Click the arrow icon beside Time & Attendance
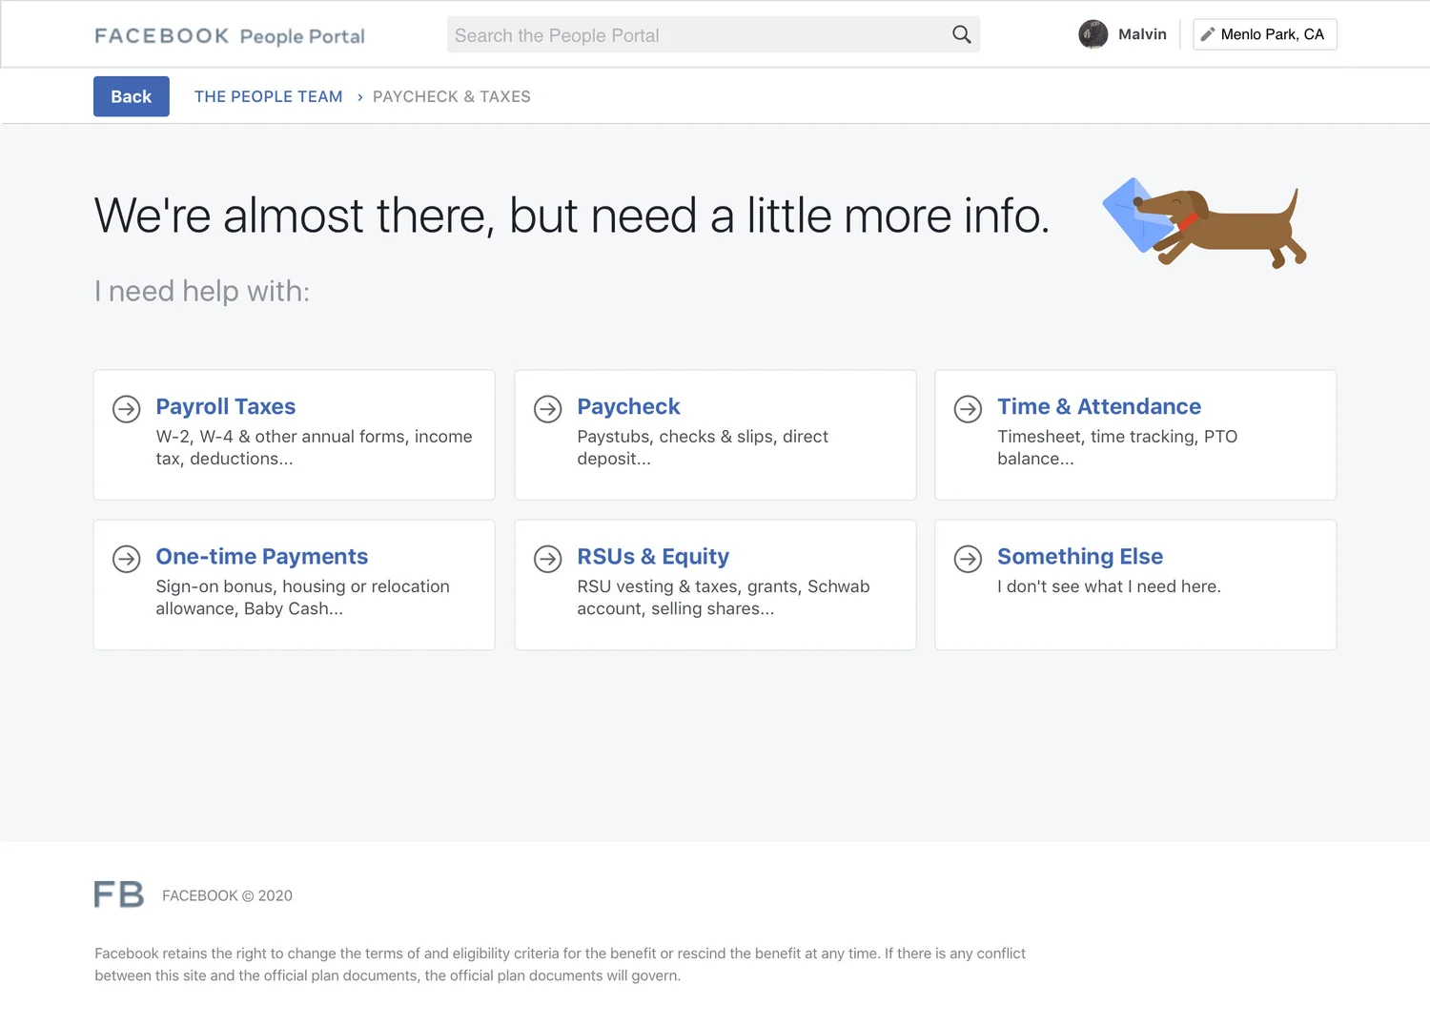1430x1026 pixels. [969, 409]
